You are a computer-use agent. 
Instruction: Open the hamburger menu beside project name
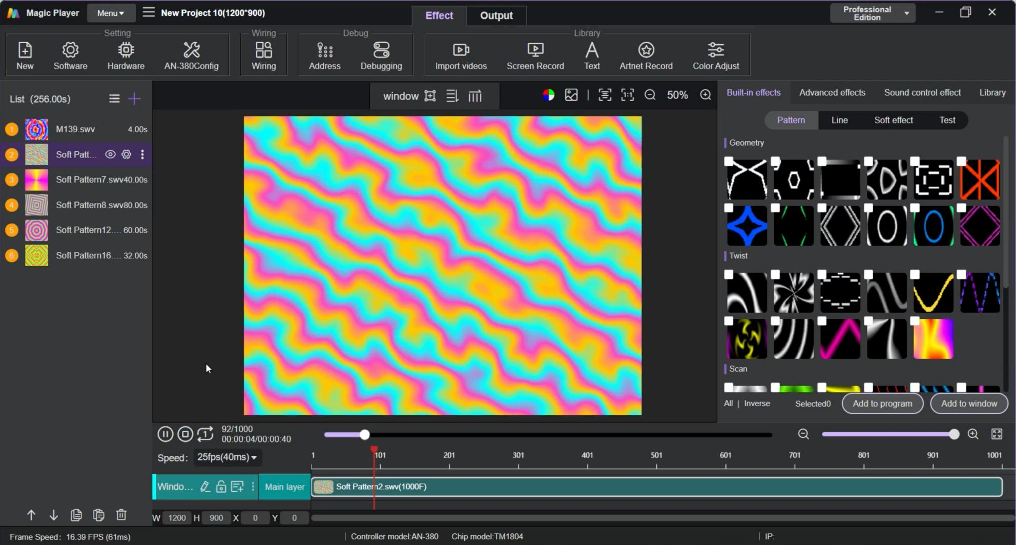tap(149, 12)
